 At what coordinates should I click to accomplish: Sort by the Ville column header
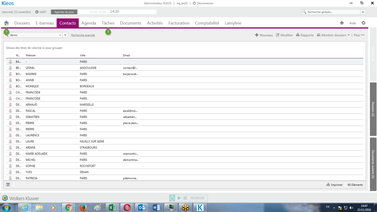pos(83,55)
